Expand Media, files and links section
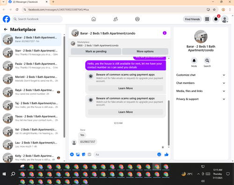Image resolution: width=234 pixels, height=185 pixels. click(201, 91)
